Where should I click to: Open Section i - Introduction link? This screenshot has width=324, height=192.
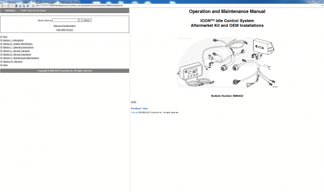(13, 40)
